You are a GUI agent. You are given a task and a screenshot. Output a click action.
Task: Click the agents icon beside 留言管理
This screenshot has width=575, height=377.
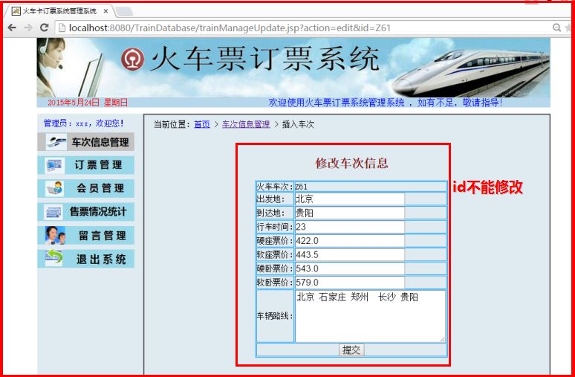pos(56,235)
